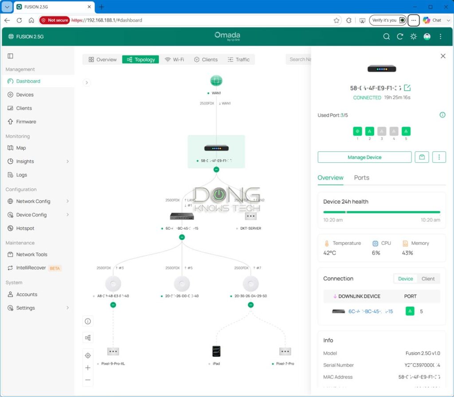The height and width of the screenshot is (397, 454).
Task: Select the switch node 6C-…-15
Action: pyautogui.click(x=182, y=216)
